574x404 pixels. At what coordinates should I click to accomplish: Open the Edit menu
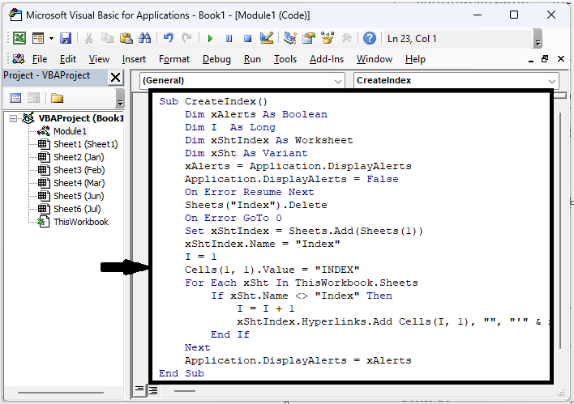click(68, 59)
